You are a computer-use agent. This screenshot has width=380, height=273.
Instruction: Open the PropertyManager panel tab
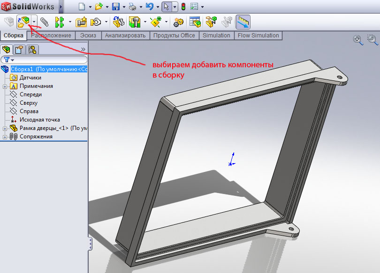click(19, 50)
